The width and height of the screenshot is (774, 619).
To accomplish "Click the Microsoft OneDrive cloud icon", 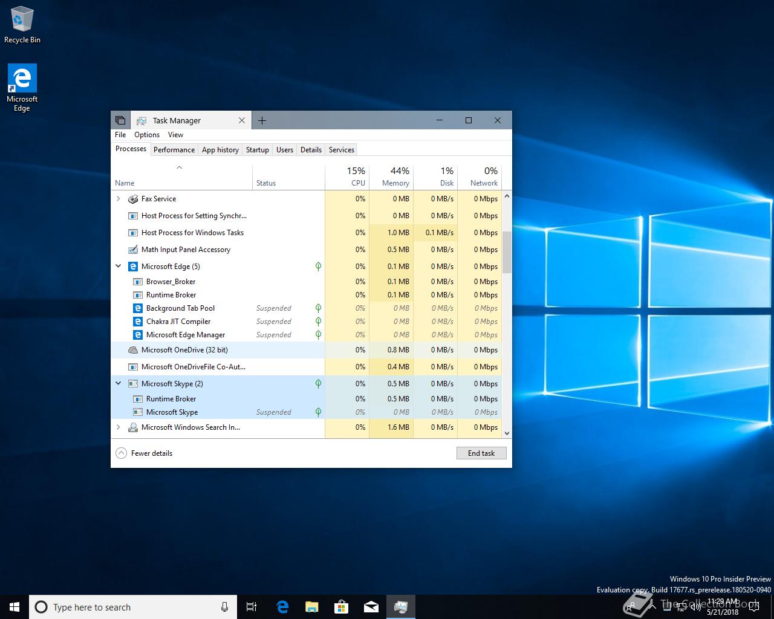I will pyautogui.click(x=133, y=350).
